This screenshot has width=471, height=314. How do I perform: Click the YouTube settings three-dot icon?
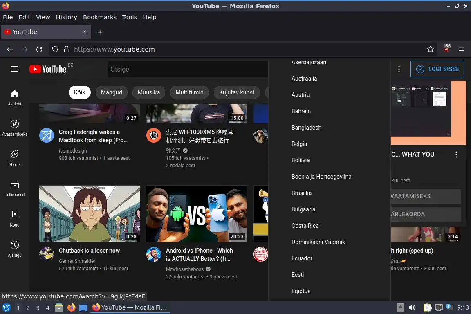[399, 70]
